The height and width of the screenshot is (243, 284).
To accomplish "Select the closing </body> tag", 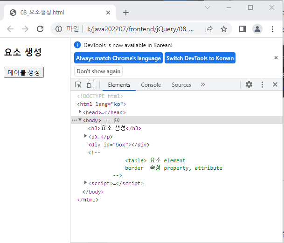I will [x=93, y=192].
